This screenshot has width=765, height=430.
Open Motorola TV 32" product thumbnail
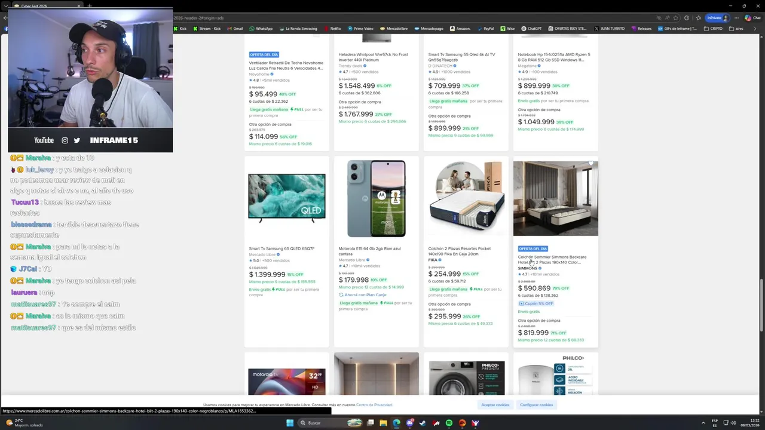287,381
